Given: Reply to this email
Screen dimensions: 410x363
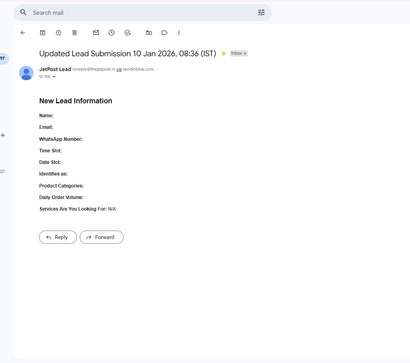Looking at the screenshot, I should tap(58, 237).
